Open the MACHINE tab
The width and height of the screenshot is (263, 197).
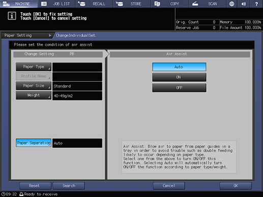[19, 4]
